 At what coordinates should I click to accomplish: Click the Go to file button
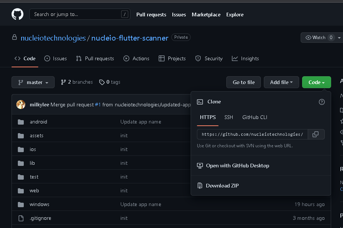click(x=243, y=82)
